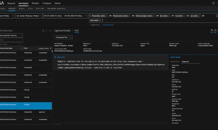Toggle the first panel layout icon
This screenshot has height=130, width=218.
(x=212, y=30)
